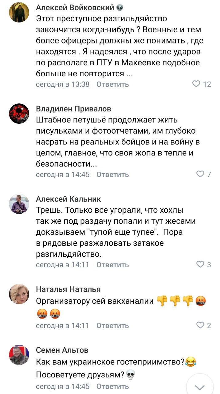Screen dimensions: 220x394
Task: Open profile name Семен Альтов
Action: tap(62, 350)
